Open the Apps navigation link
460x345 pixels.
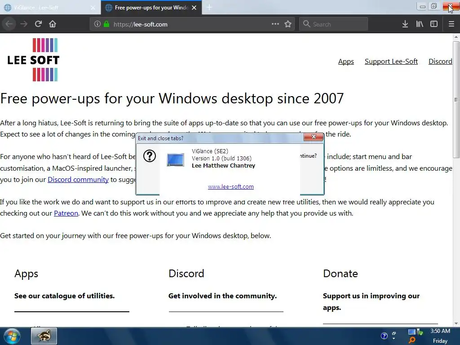coord(346,61)
